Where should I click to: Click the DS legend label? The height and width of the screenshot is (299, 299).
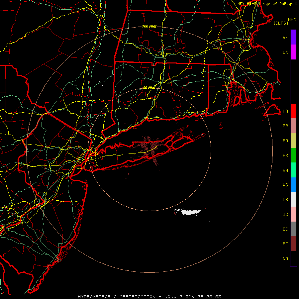click(x=285, y=200)
